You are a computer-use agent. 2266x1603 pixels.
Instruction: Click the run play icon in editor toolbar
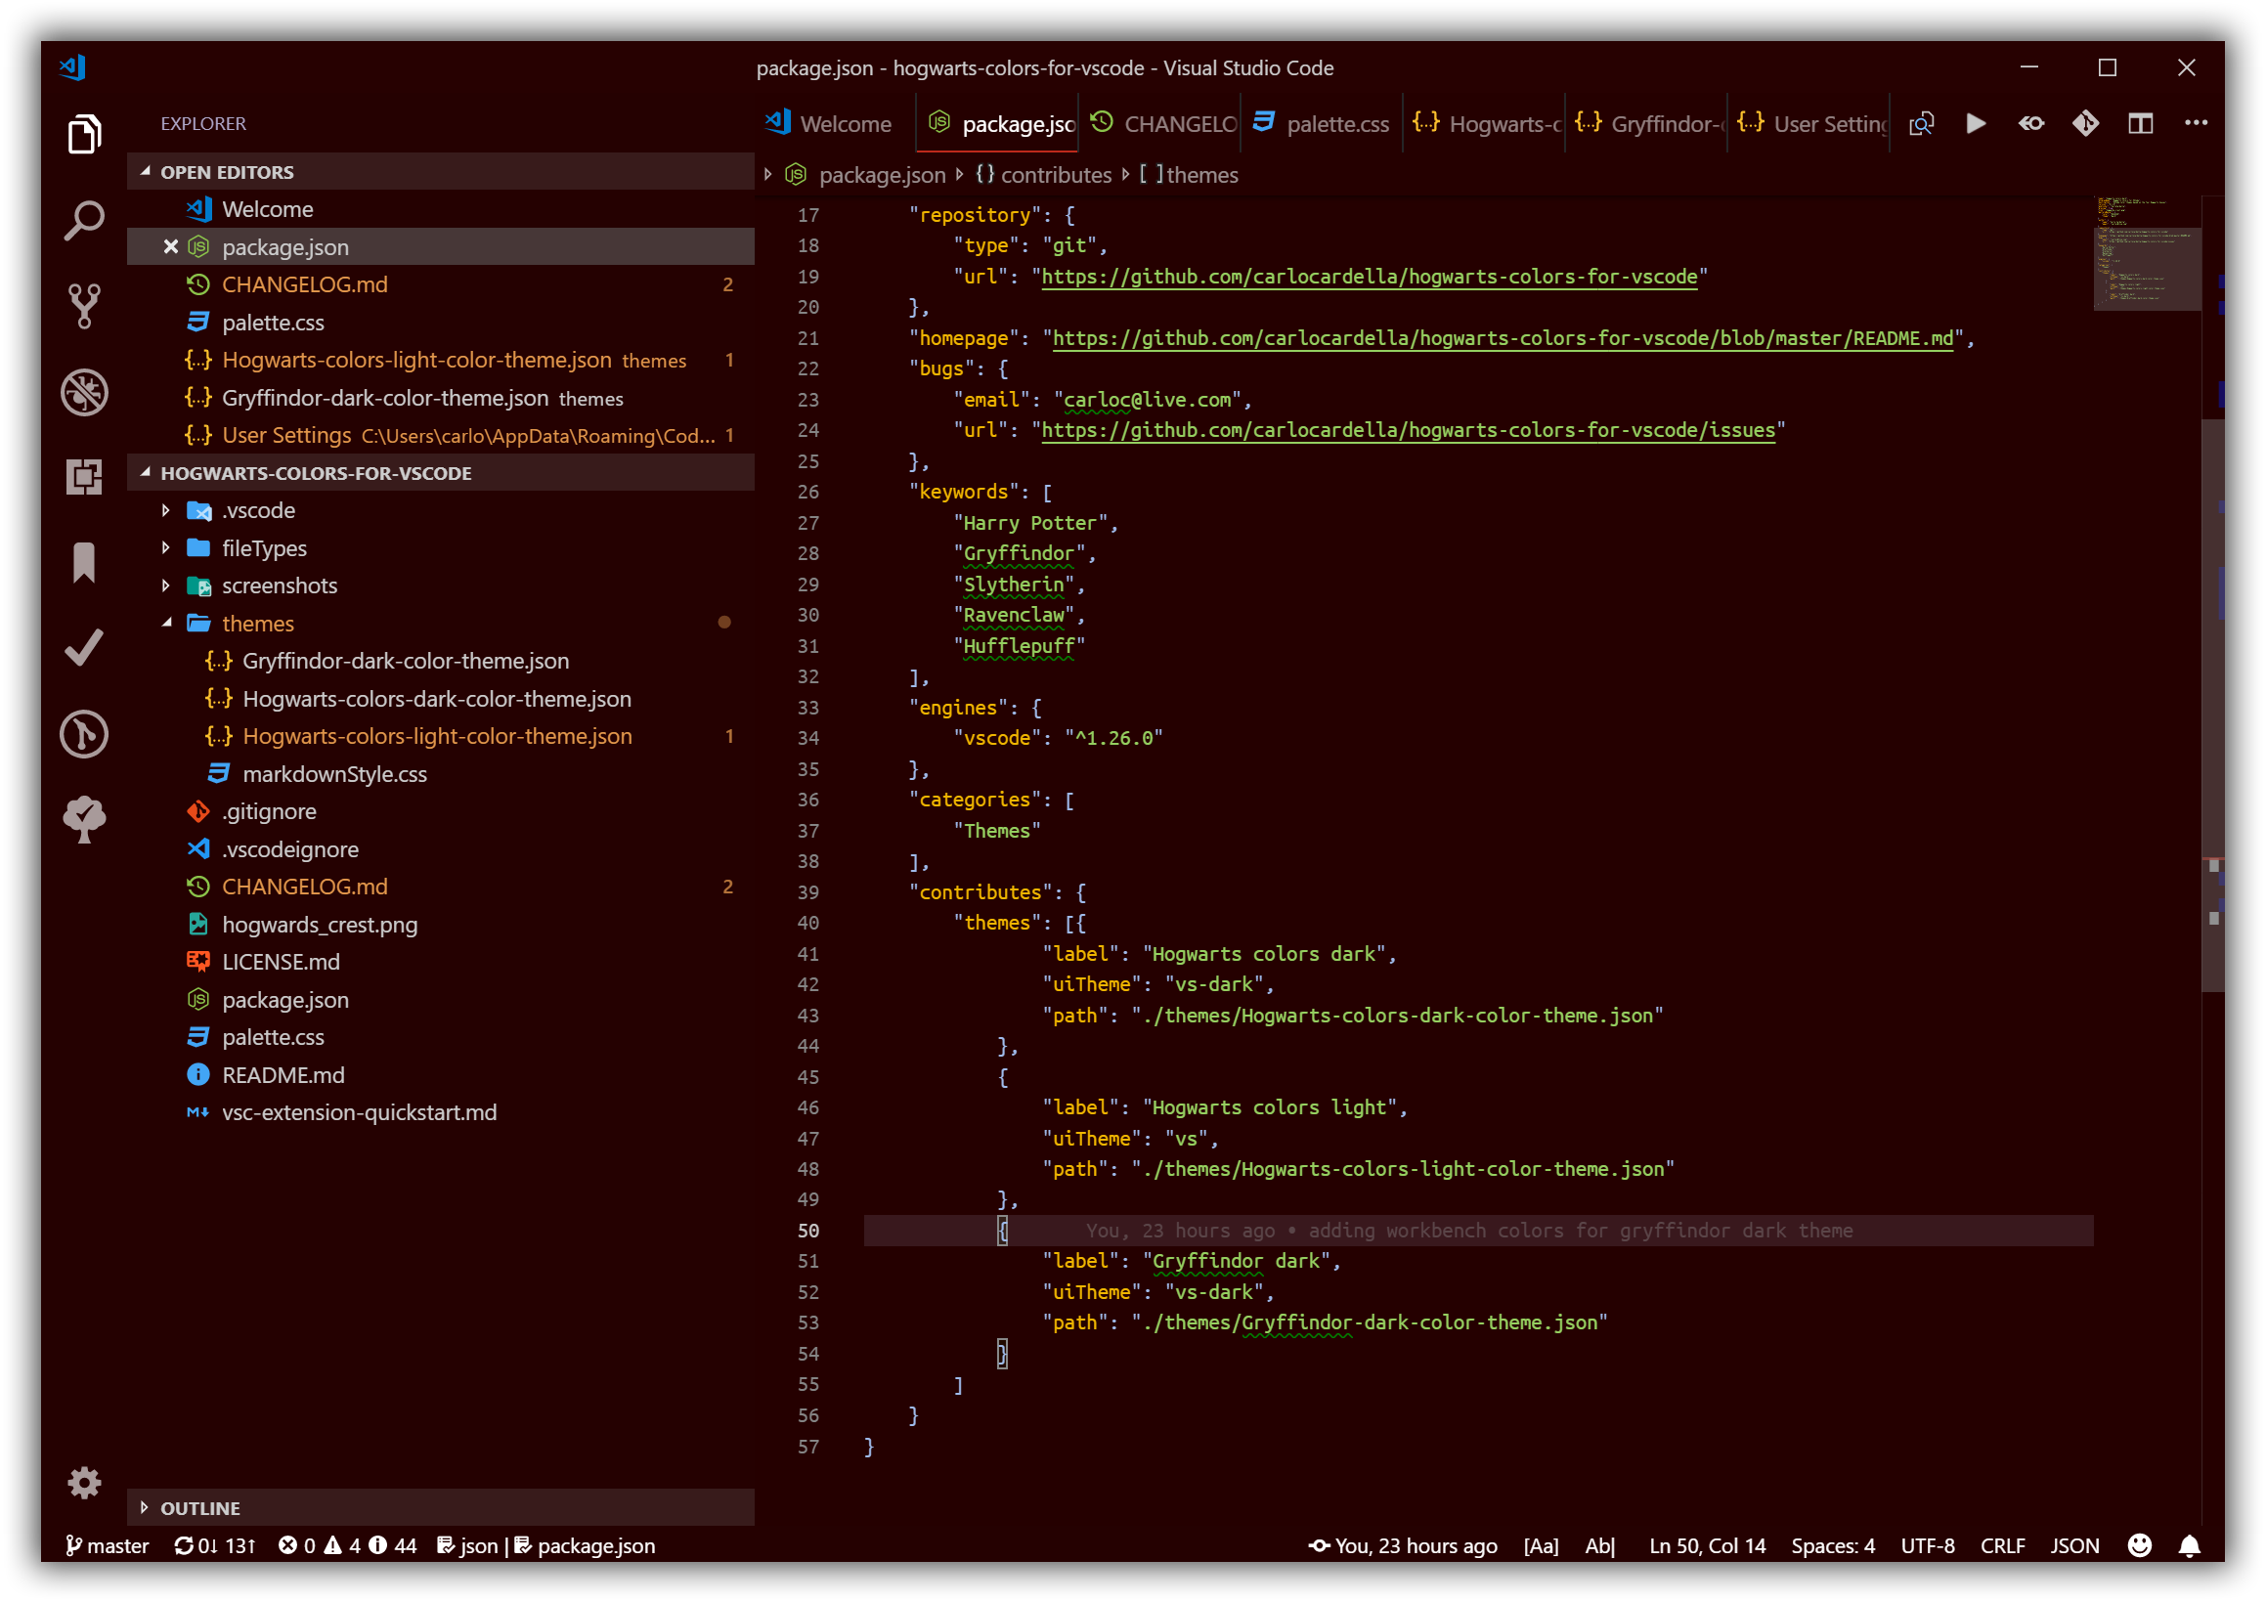[1975, 123]
